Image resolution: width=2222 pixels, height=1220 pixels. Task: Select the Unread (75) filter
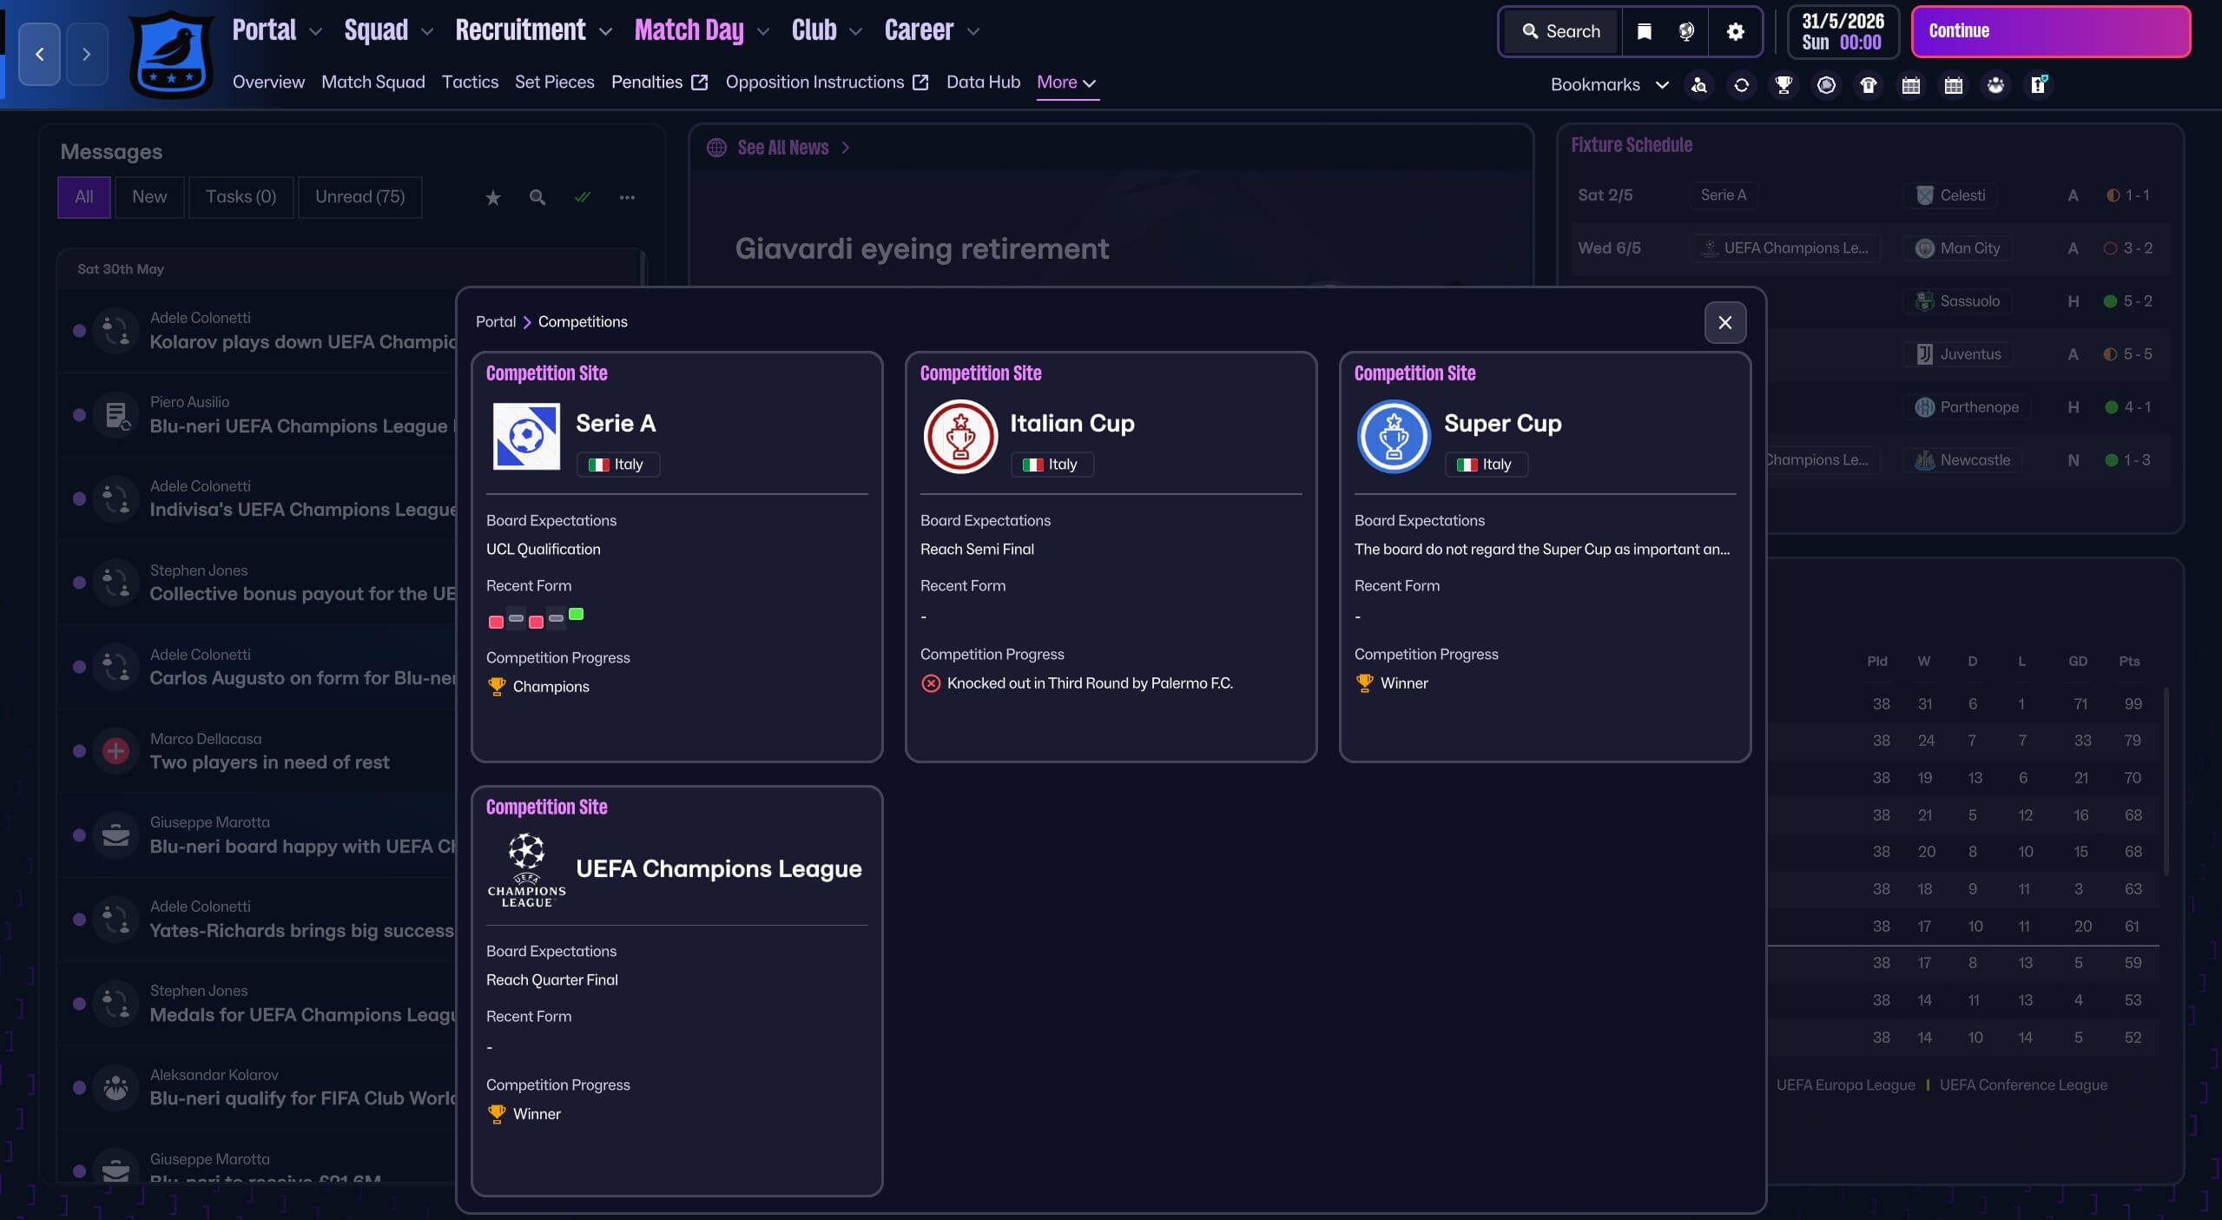click(x=359, y=197)
